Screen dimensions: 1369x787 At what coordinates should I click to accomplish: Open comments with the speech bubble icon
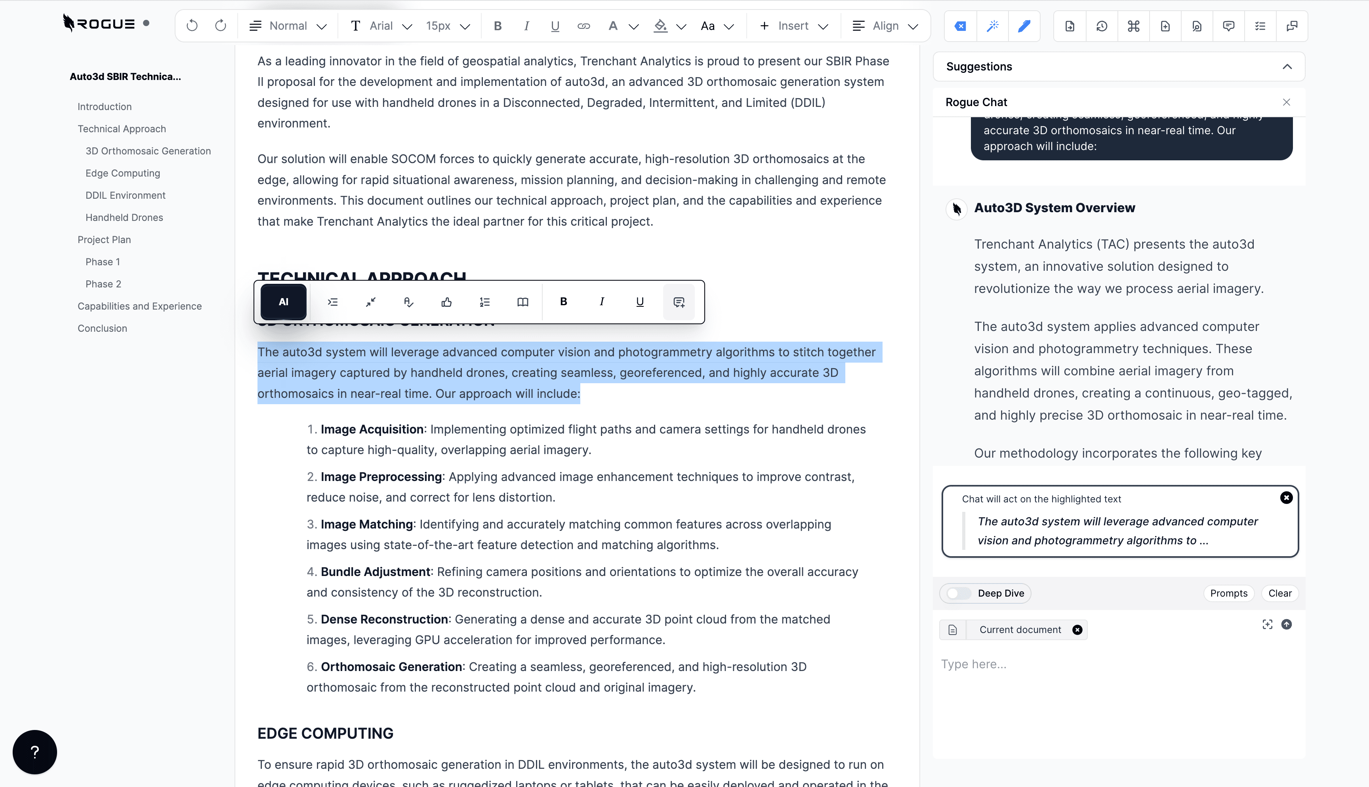(1228, 26)
